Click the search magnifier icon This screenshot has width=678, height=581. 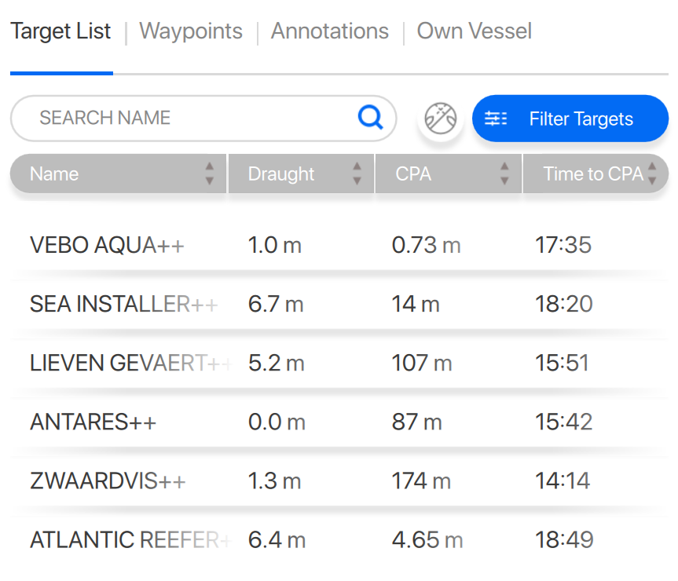click(x=370, y=118)
